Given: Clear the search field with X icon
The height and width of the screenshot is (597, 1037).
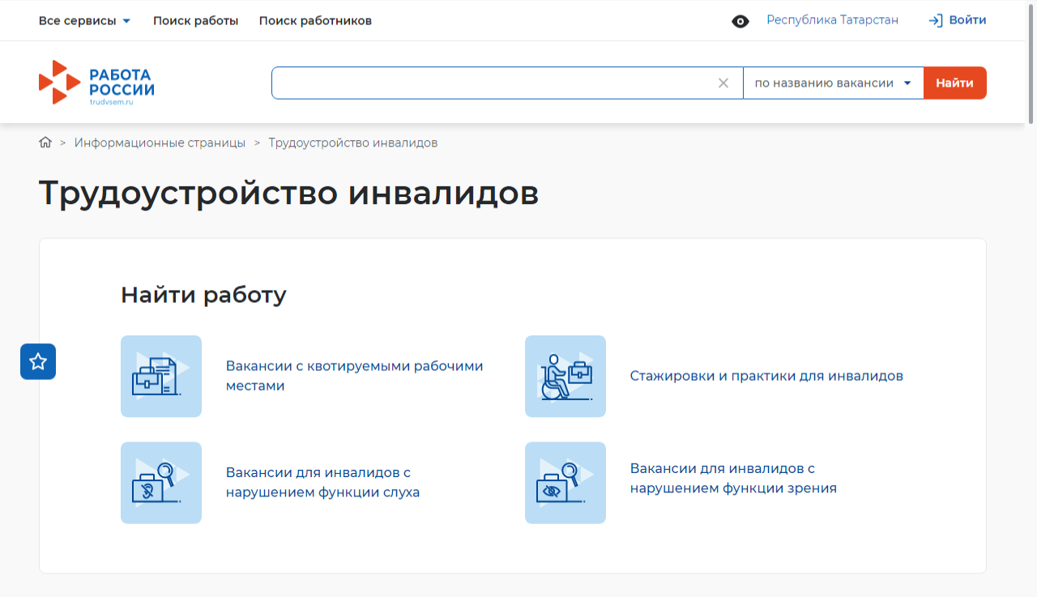Looking at the screenshot, I should click(x=723, y=83).
